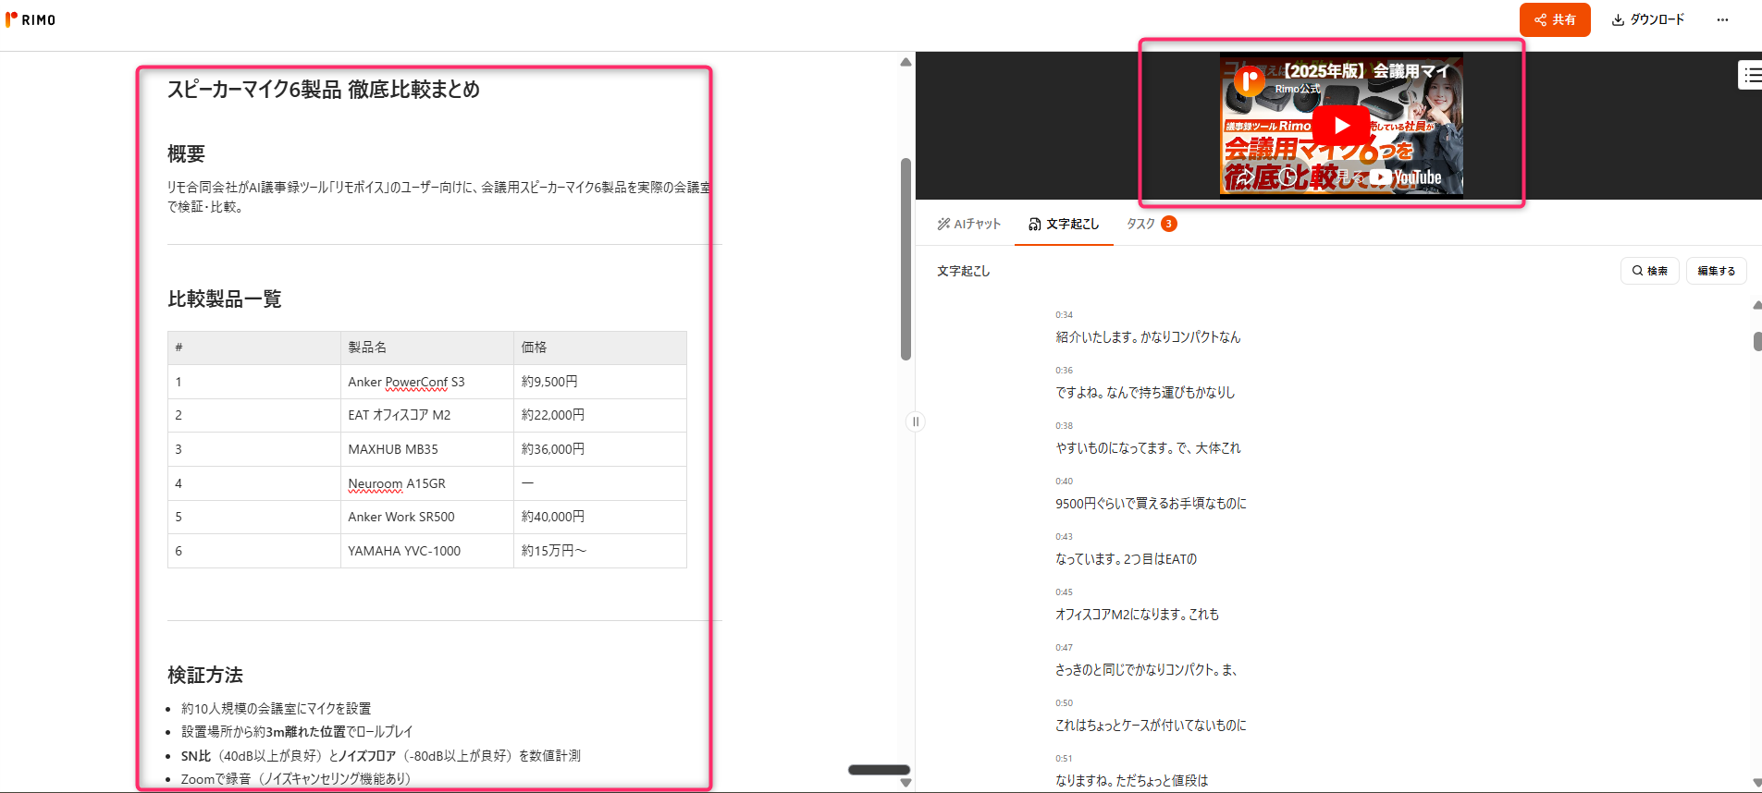The image size is (1762, 793).
Task: Click the Anker Work SR500 cell
Action: (x=426, y=517)
